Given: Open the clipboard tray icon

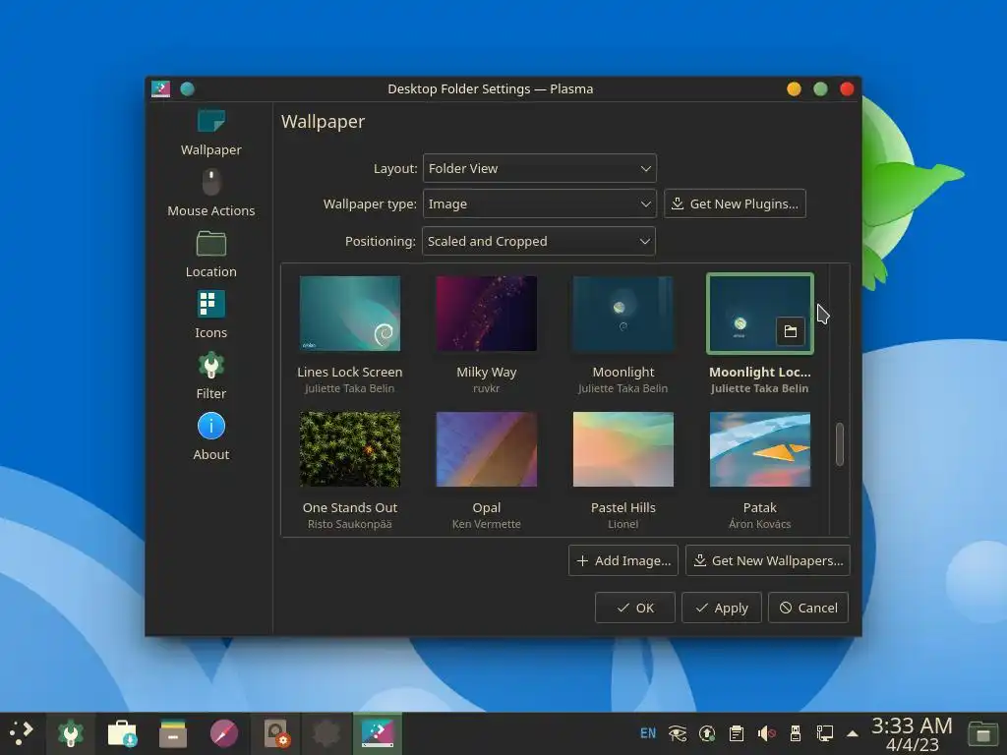Looking at the screenshot, I should (x=737, y=733).
